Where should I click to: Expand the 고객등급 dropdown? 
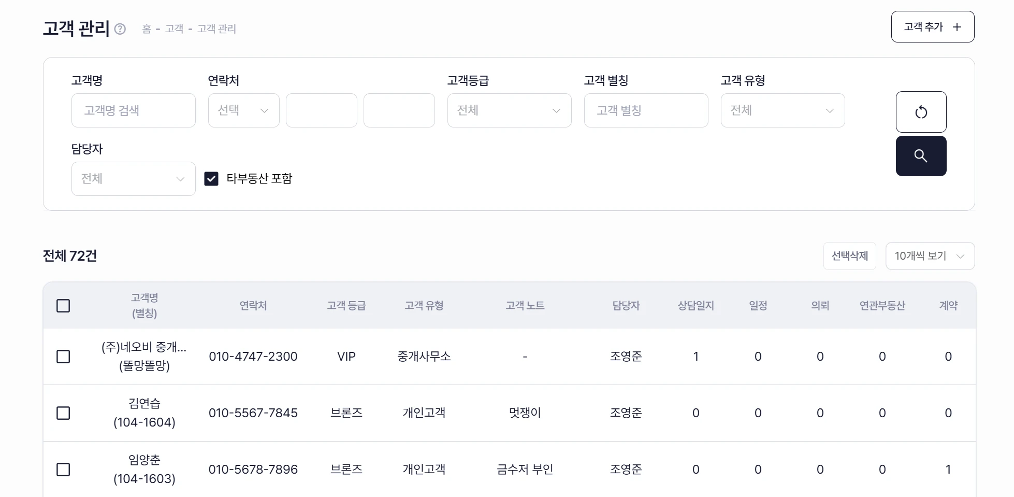(x=509, y=110)
